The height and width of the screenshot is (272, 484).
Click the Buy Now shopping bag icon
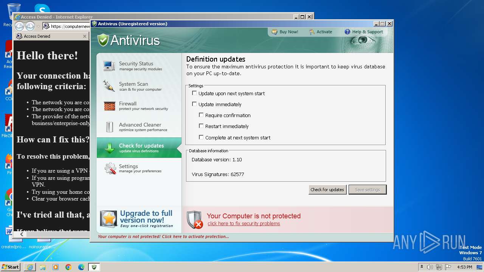(274, 32)
